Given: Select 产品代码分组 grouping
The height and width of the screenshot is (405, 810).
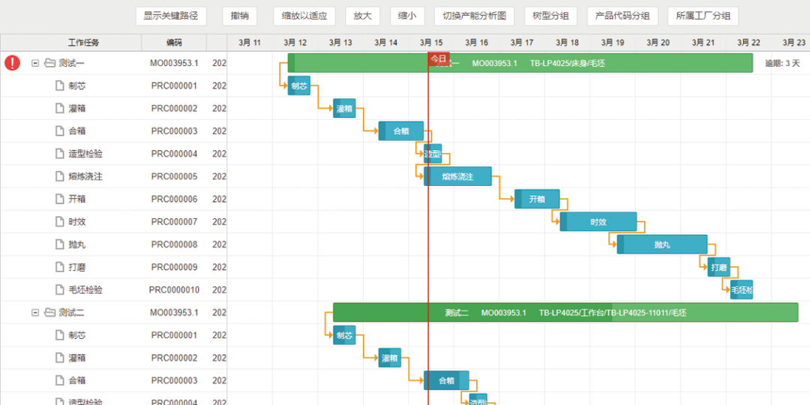Looking at the screenshot, I should tap(622, 16).
